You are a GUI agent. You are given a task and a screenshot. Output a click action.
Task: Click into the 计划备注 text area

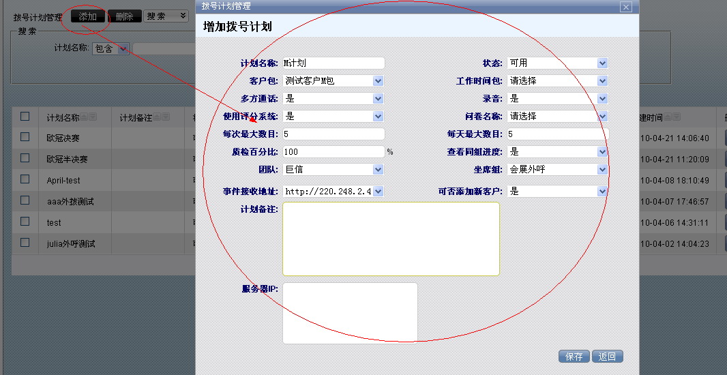(x=391, y=239)
